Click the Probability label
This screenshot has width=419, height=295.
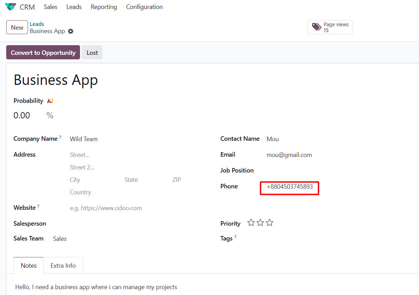(28, 101)
